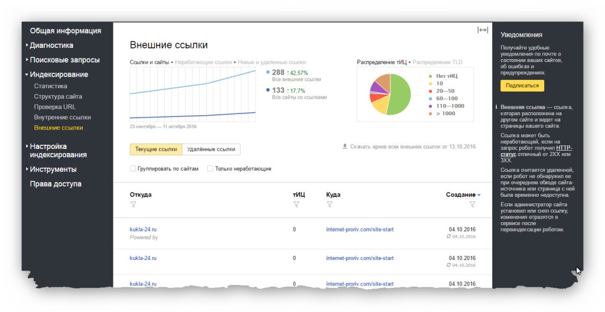Open the filter icon under Откуда

[x=134, y=204]
